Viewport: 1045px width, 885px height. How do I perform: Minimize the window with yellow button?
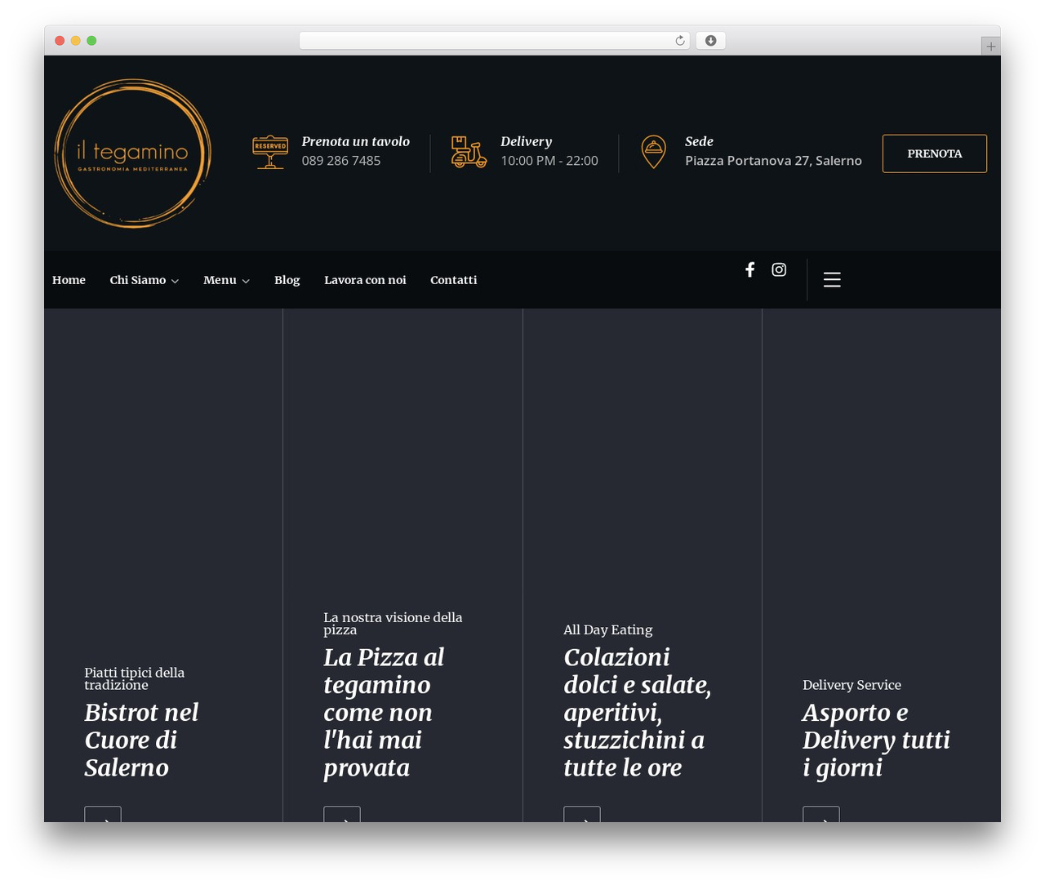click(x=75, y=41)
